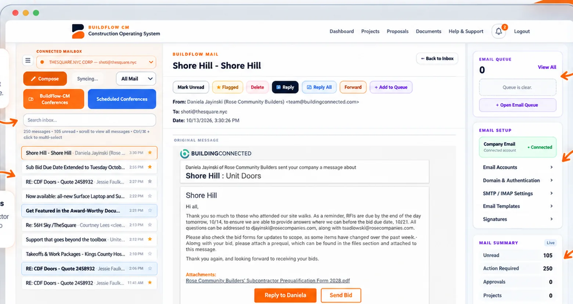
Task: Open Re: 56H Sky /TheSquare message
Action: (89, 225)
